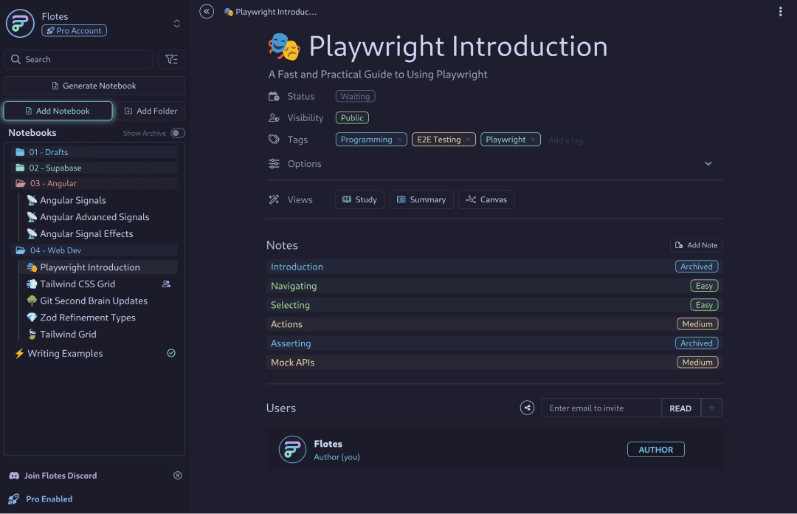Open the three-dot more options menu
The image size is (797, 514).
click(781, 11)
